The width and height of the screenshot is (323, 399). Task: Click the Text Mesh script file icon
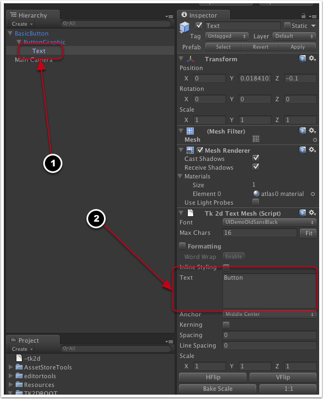[x=191, y=213]
